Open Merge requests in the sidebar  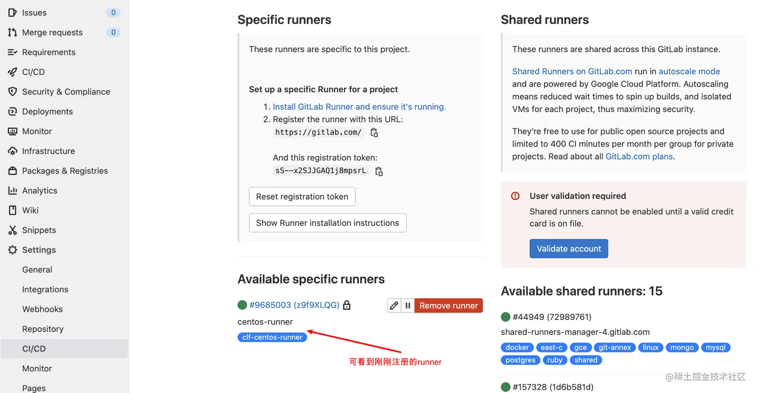click(52, 32)
